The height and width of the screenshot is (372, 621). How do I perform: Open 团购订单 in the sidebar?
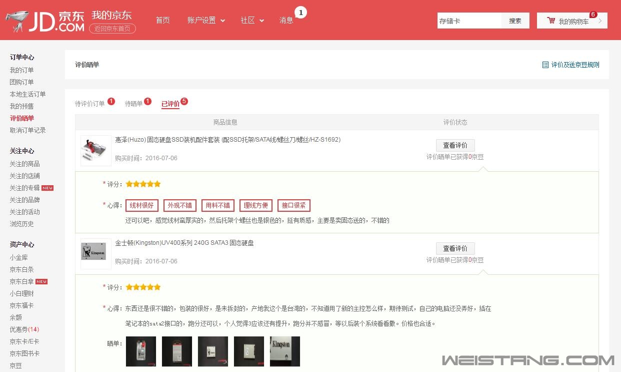click(x=22, y=82)
